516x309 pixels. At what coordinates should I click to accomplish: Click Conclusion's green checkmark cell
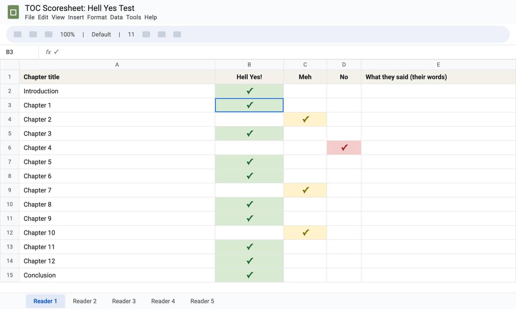[x=249, y=275]
